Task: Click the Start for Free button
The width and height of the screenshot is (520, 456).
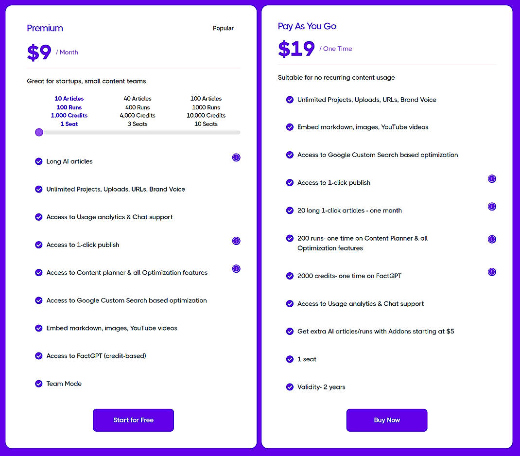Action: [133, 420]
